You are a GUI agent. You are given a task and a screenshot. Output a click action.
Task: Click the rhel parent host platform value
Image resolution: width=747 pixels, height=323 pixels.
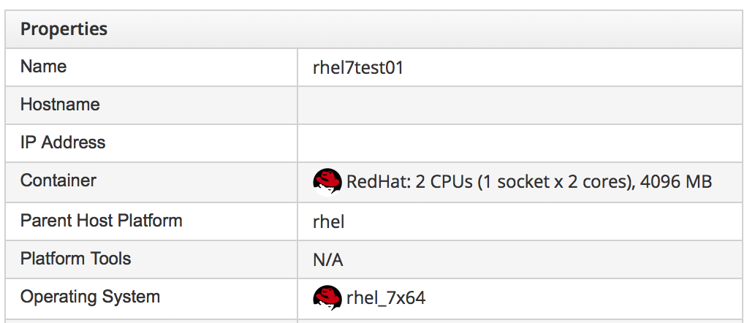[x=328, y=221]
